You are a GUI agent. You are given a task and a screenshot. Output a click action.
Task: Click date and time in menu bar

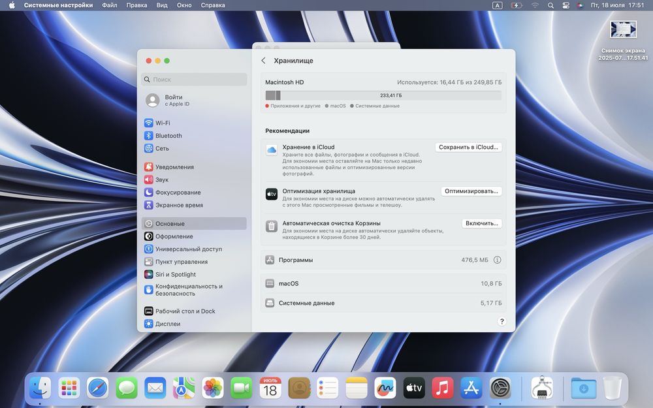(617, 5)
